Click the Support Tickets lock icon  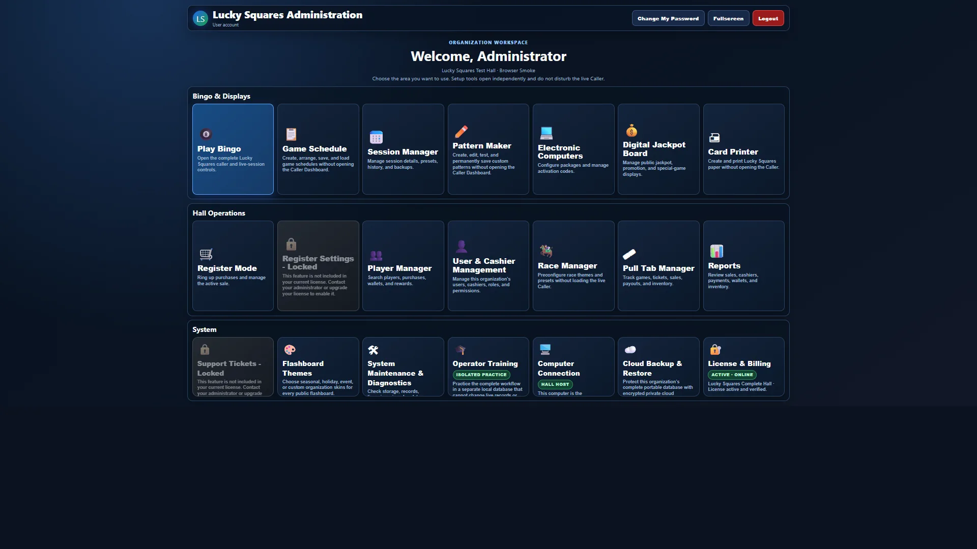pyautogui.click(x=205, y=349)
